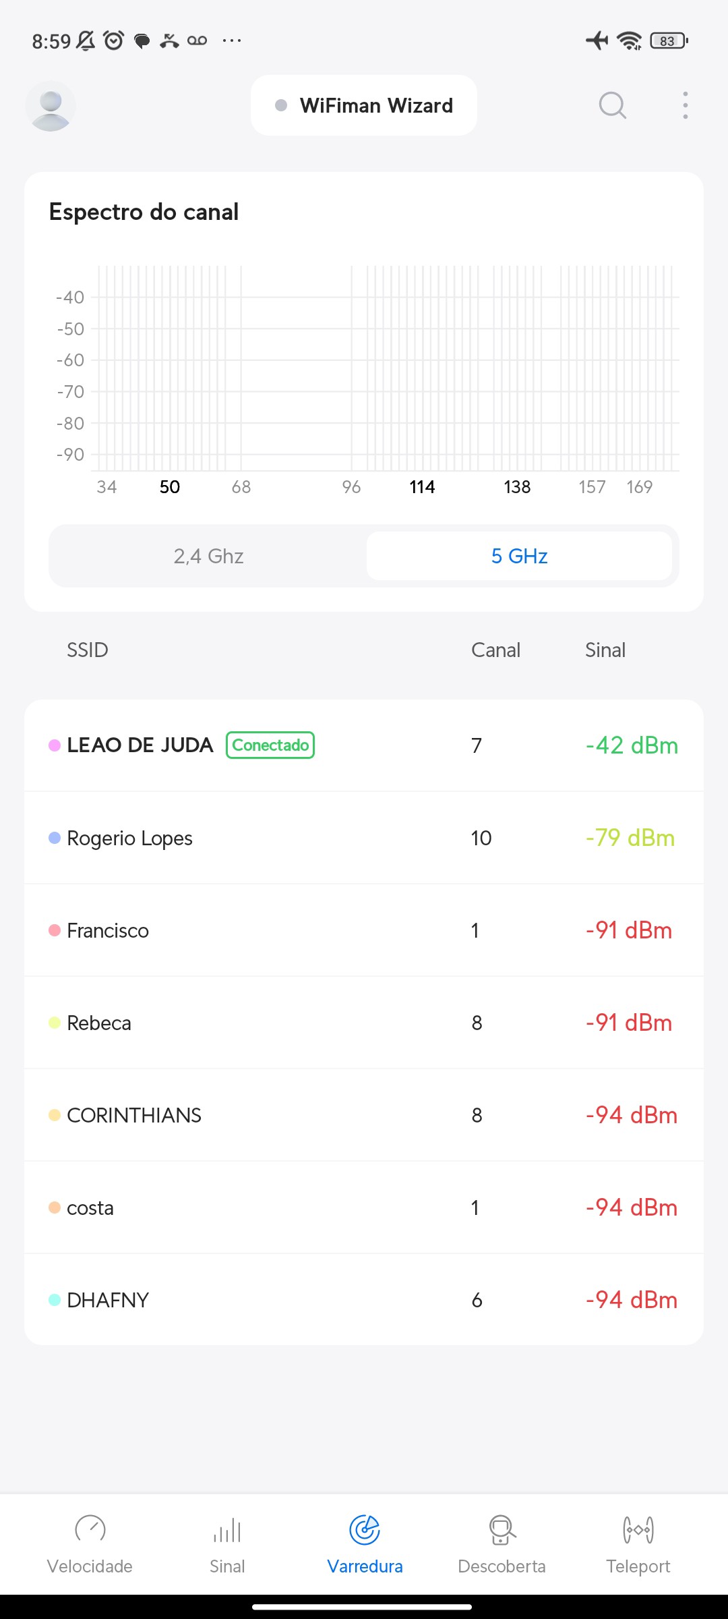The image size is (728, 1619).
Task: Select the Rogerio Lopes network entry
Action: tap(364, 838)
